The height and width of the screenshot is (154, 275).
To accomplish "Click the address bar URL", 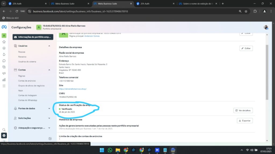I will click(80, 11).
